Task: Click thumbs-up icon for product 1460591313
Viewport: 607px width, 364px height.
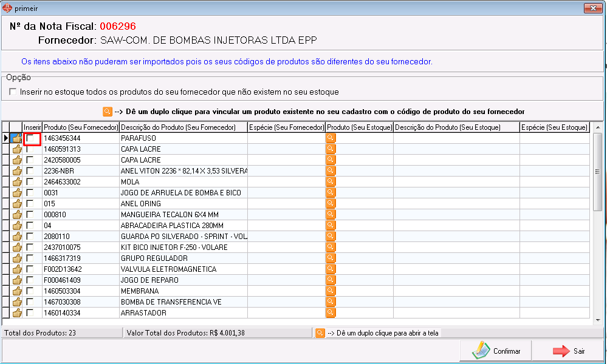Action: (x=16, y=149)
